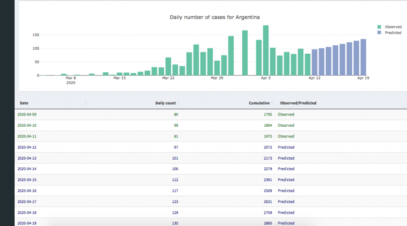Toggle Observed series via legend label
This screenshot has height=226, width=407.
point(393,27)
